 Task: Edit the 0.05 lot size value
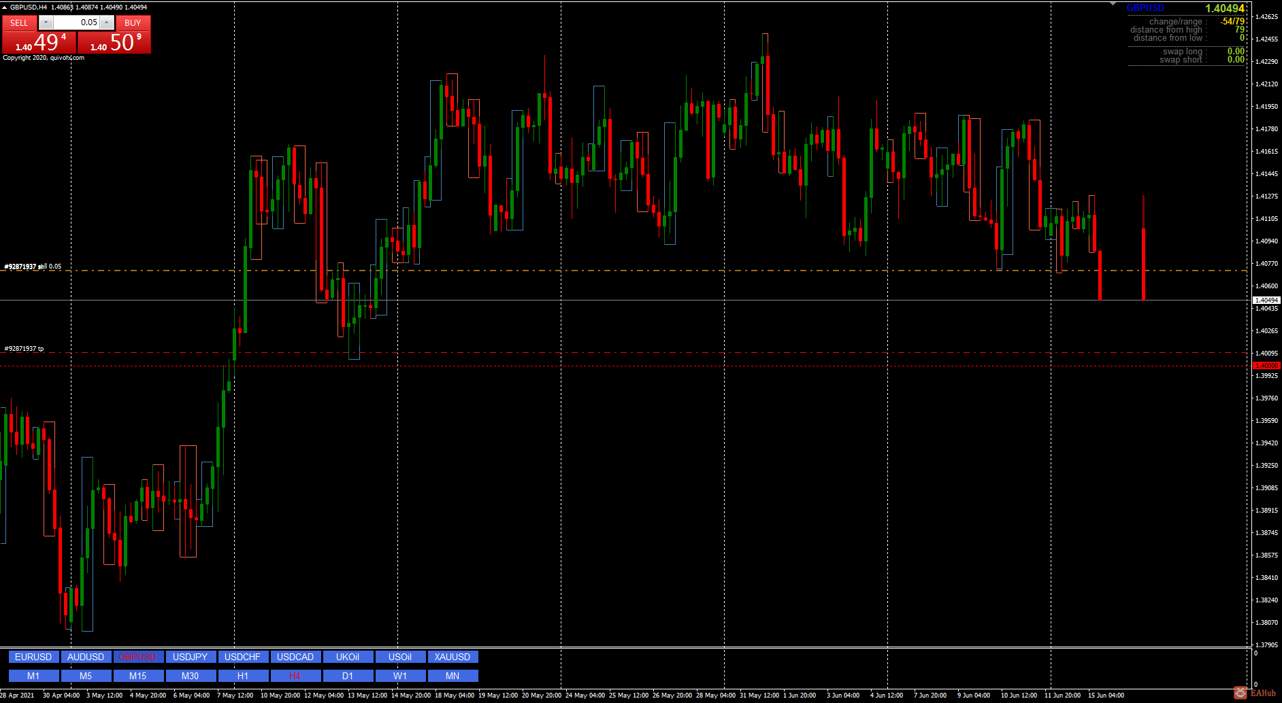76,22
